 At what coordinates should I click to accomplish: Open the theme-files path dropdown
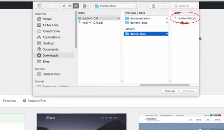point(116,6)
